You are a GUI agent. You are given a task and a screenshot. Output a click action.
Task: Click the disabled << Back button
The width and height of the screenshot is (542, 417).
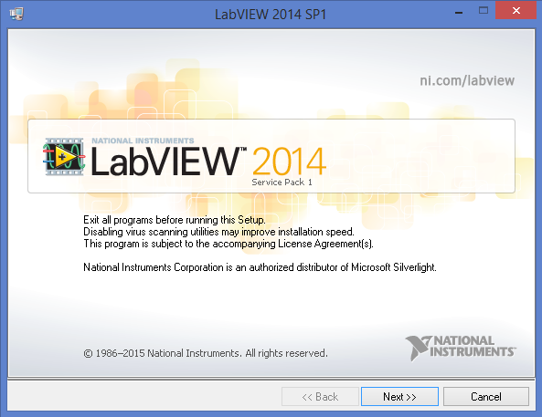point(320,396)
